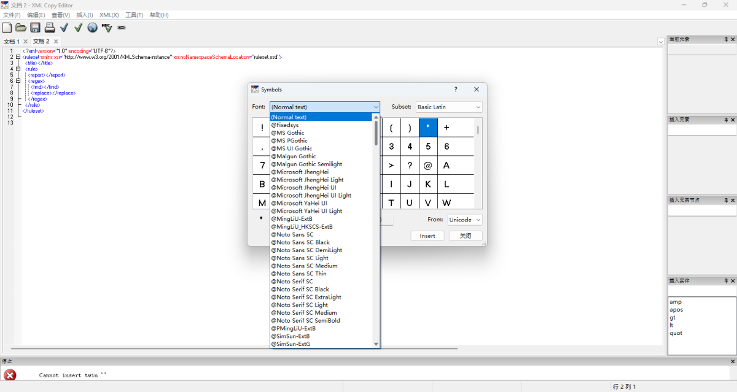The width and height of the screenshot is (737, 392).
Task: Click the Print toolbar icon
Action: pos(50,28)
